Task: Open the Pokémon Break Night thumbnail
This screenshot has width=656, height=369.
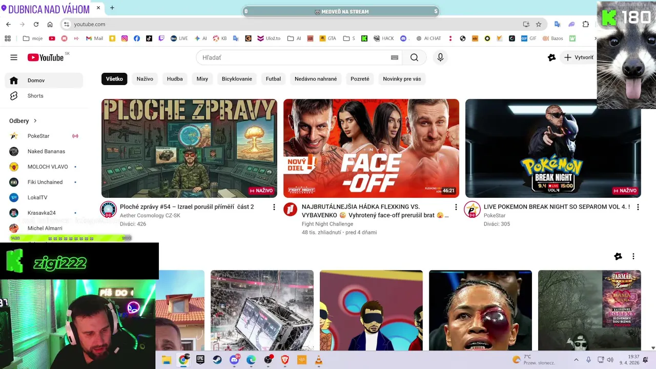Action: point(553,148)
